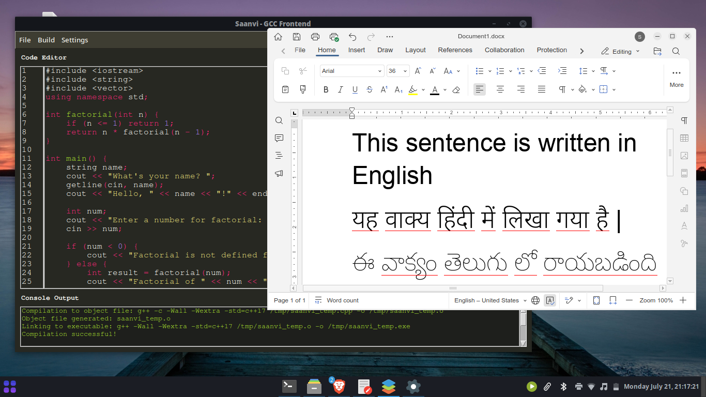The image size is (706, 397).
Task: Undo the last action
Action: (x=352, y=37)
